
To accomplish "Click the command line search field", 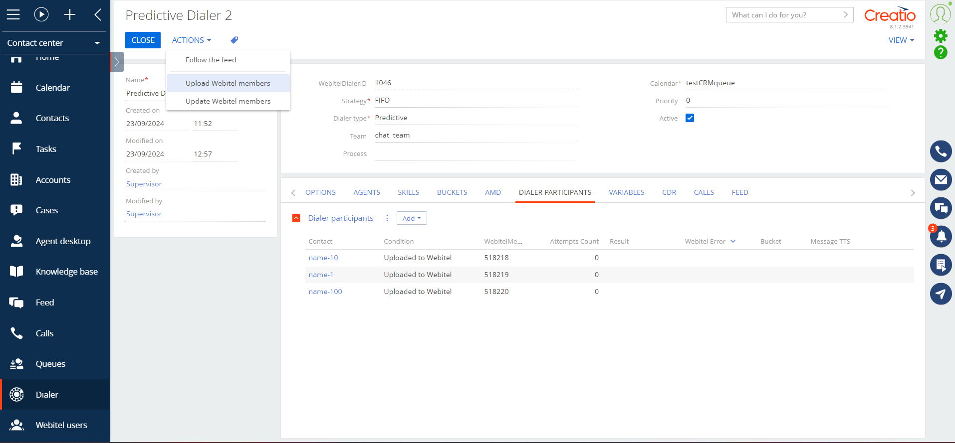I will [789, 15].
